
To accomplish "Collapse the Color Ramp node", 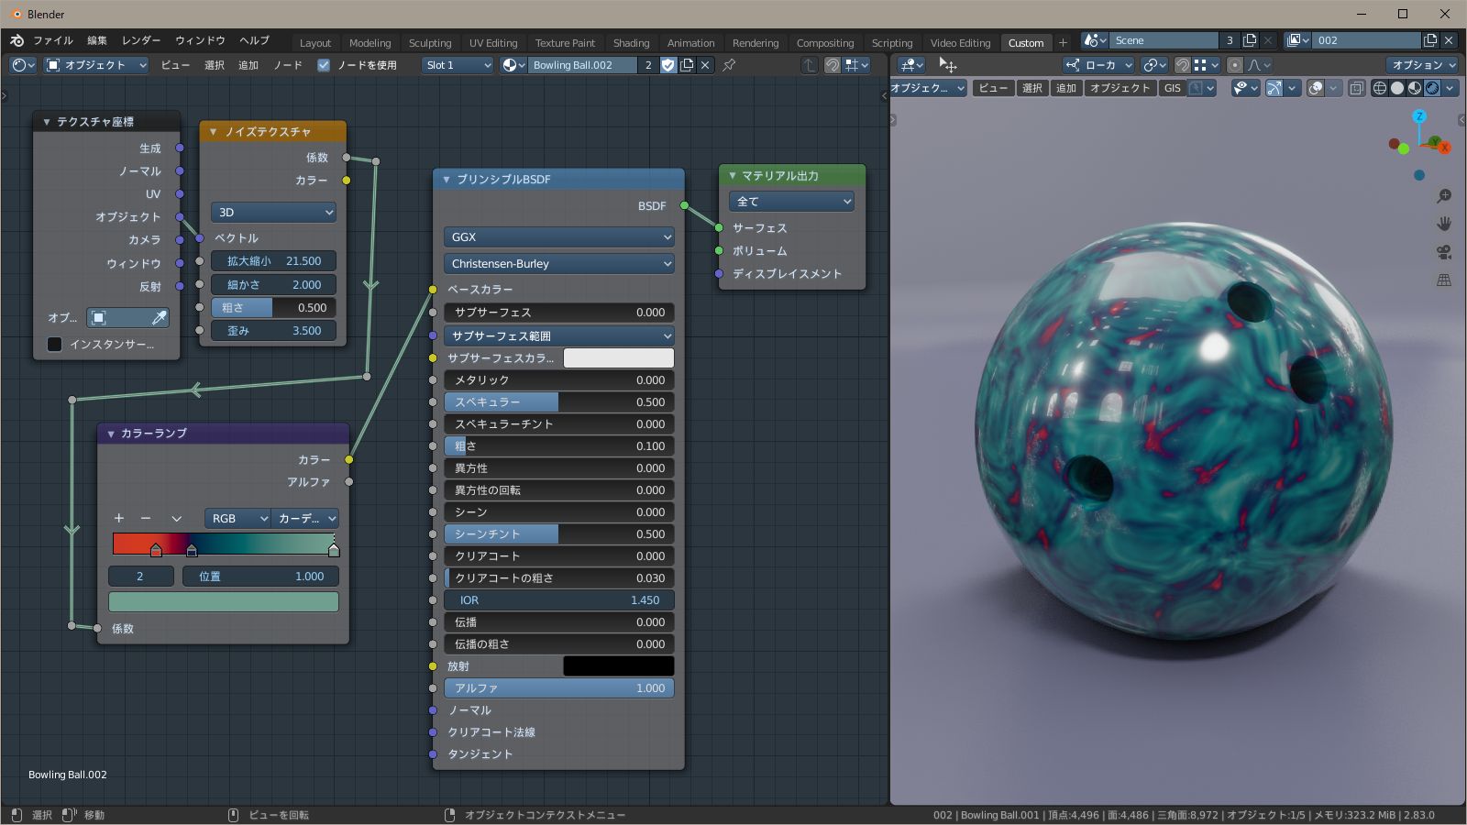I will (x=111, y=433).
